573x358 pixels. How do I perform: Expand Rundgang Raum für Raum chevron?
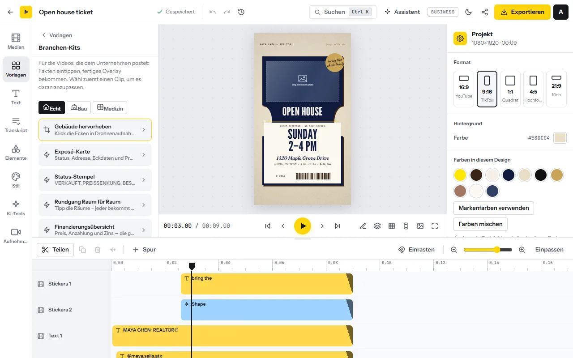(144, 205)
